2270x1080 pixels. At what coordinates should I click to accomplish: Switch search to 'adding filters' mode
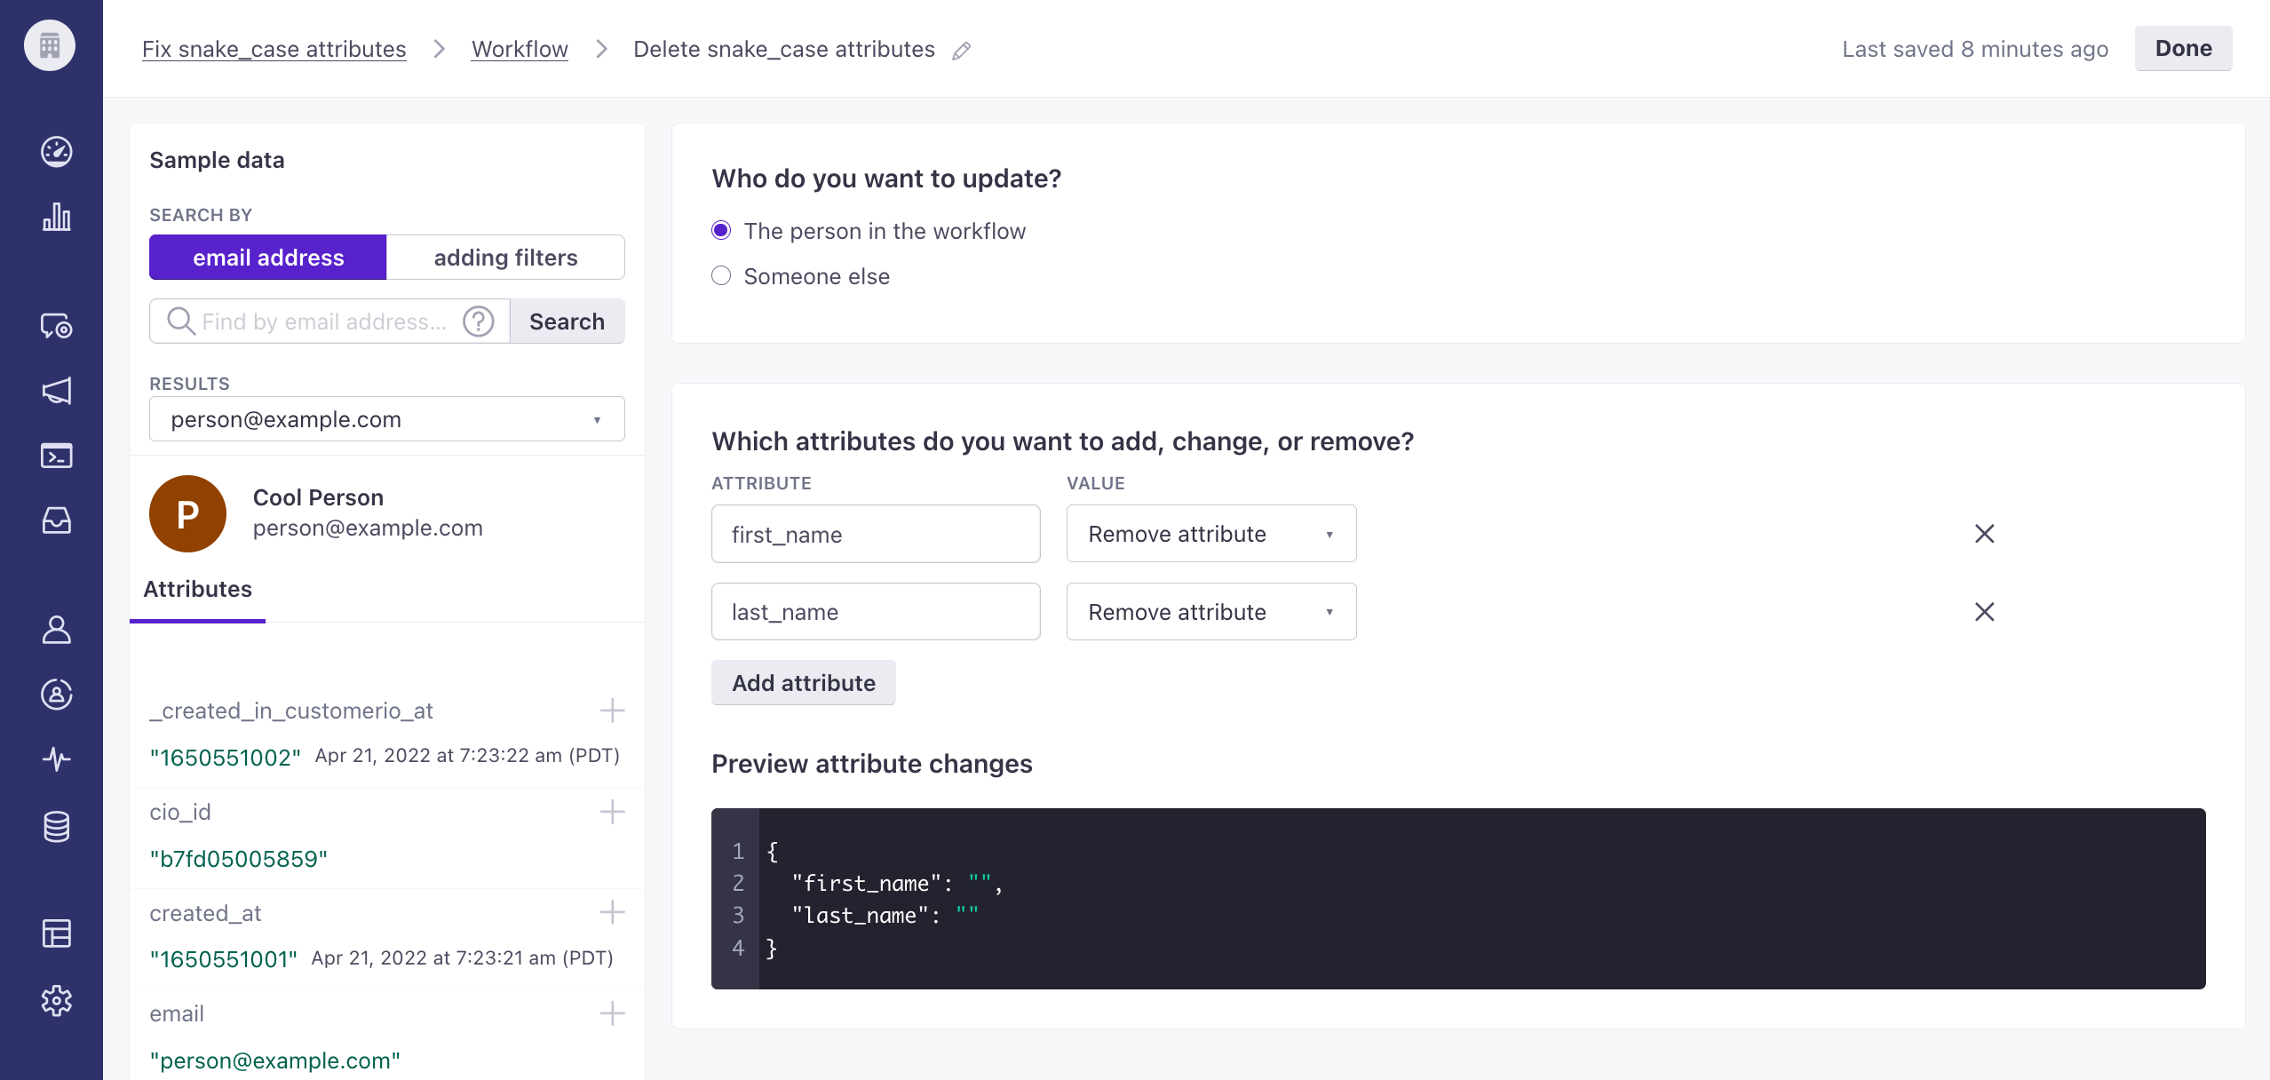click(x=505, y=258)
